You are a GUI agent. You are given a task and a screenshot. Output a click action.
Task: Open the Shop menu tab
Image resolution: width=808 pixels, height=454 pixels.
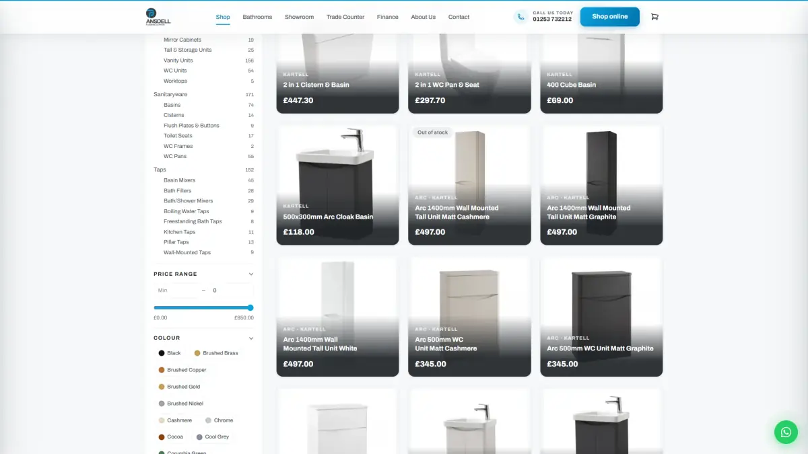click(x=223, y=17)
